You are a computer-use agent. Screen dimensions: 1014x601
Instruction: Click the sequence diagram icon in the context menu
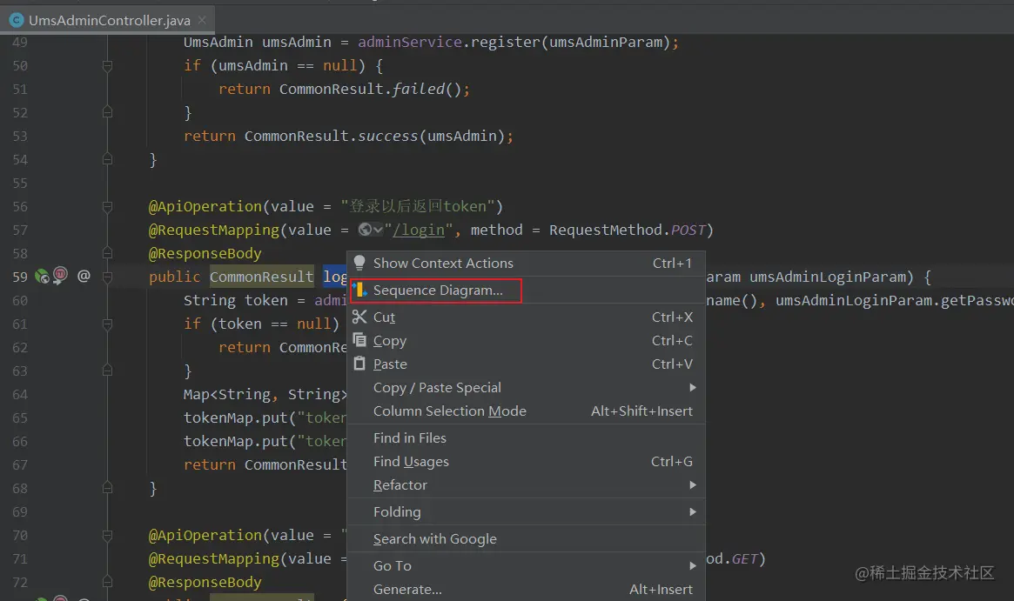tap(359, 290)
